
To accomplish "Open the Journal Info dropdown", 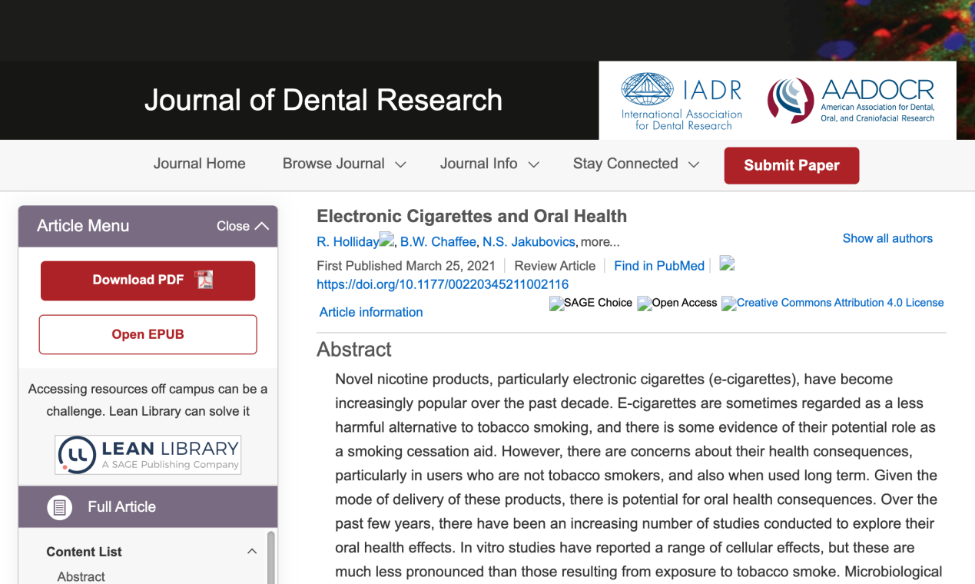I will coord(489,164).
